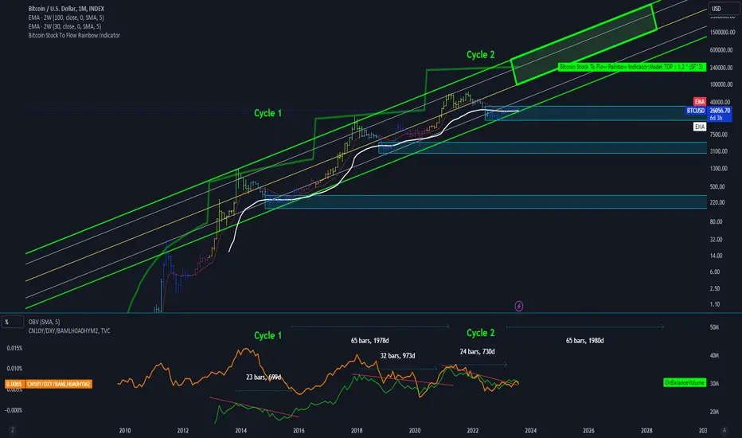
Task: Click the 50M value on OBV axis
Action: point(715,327)
